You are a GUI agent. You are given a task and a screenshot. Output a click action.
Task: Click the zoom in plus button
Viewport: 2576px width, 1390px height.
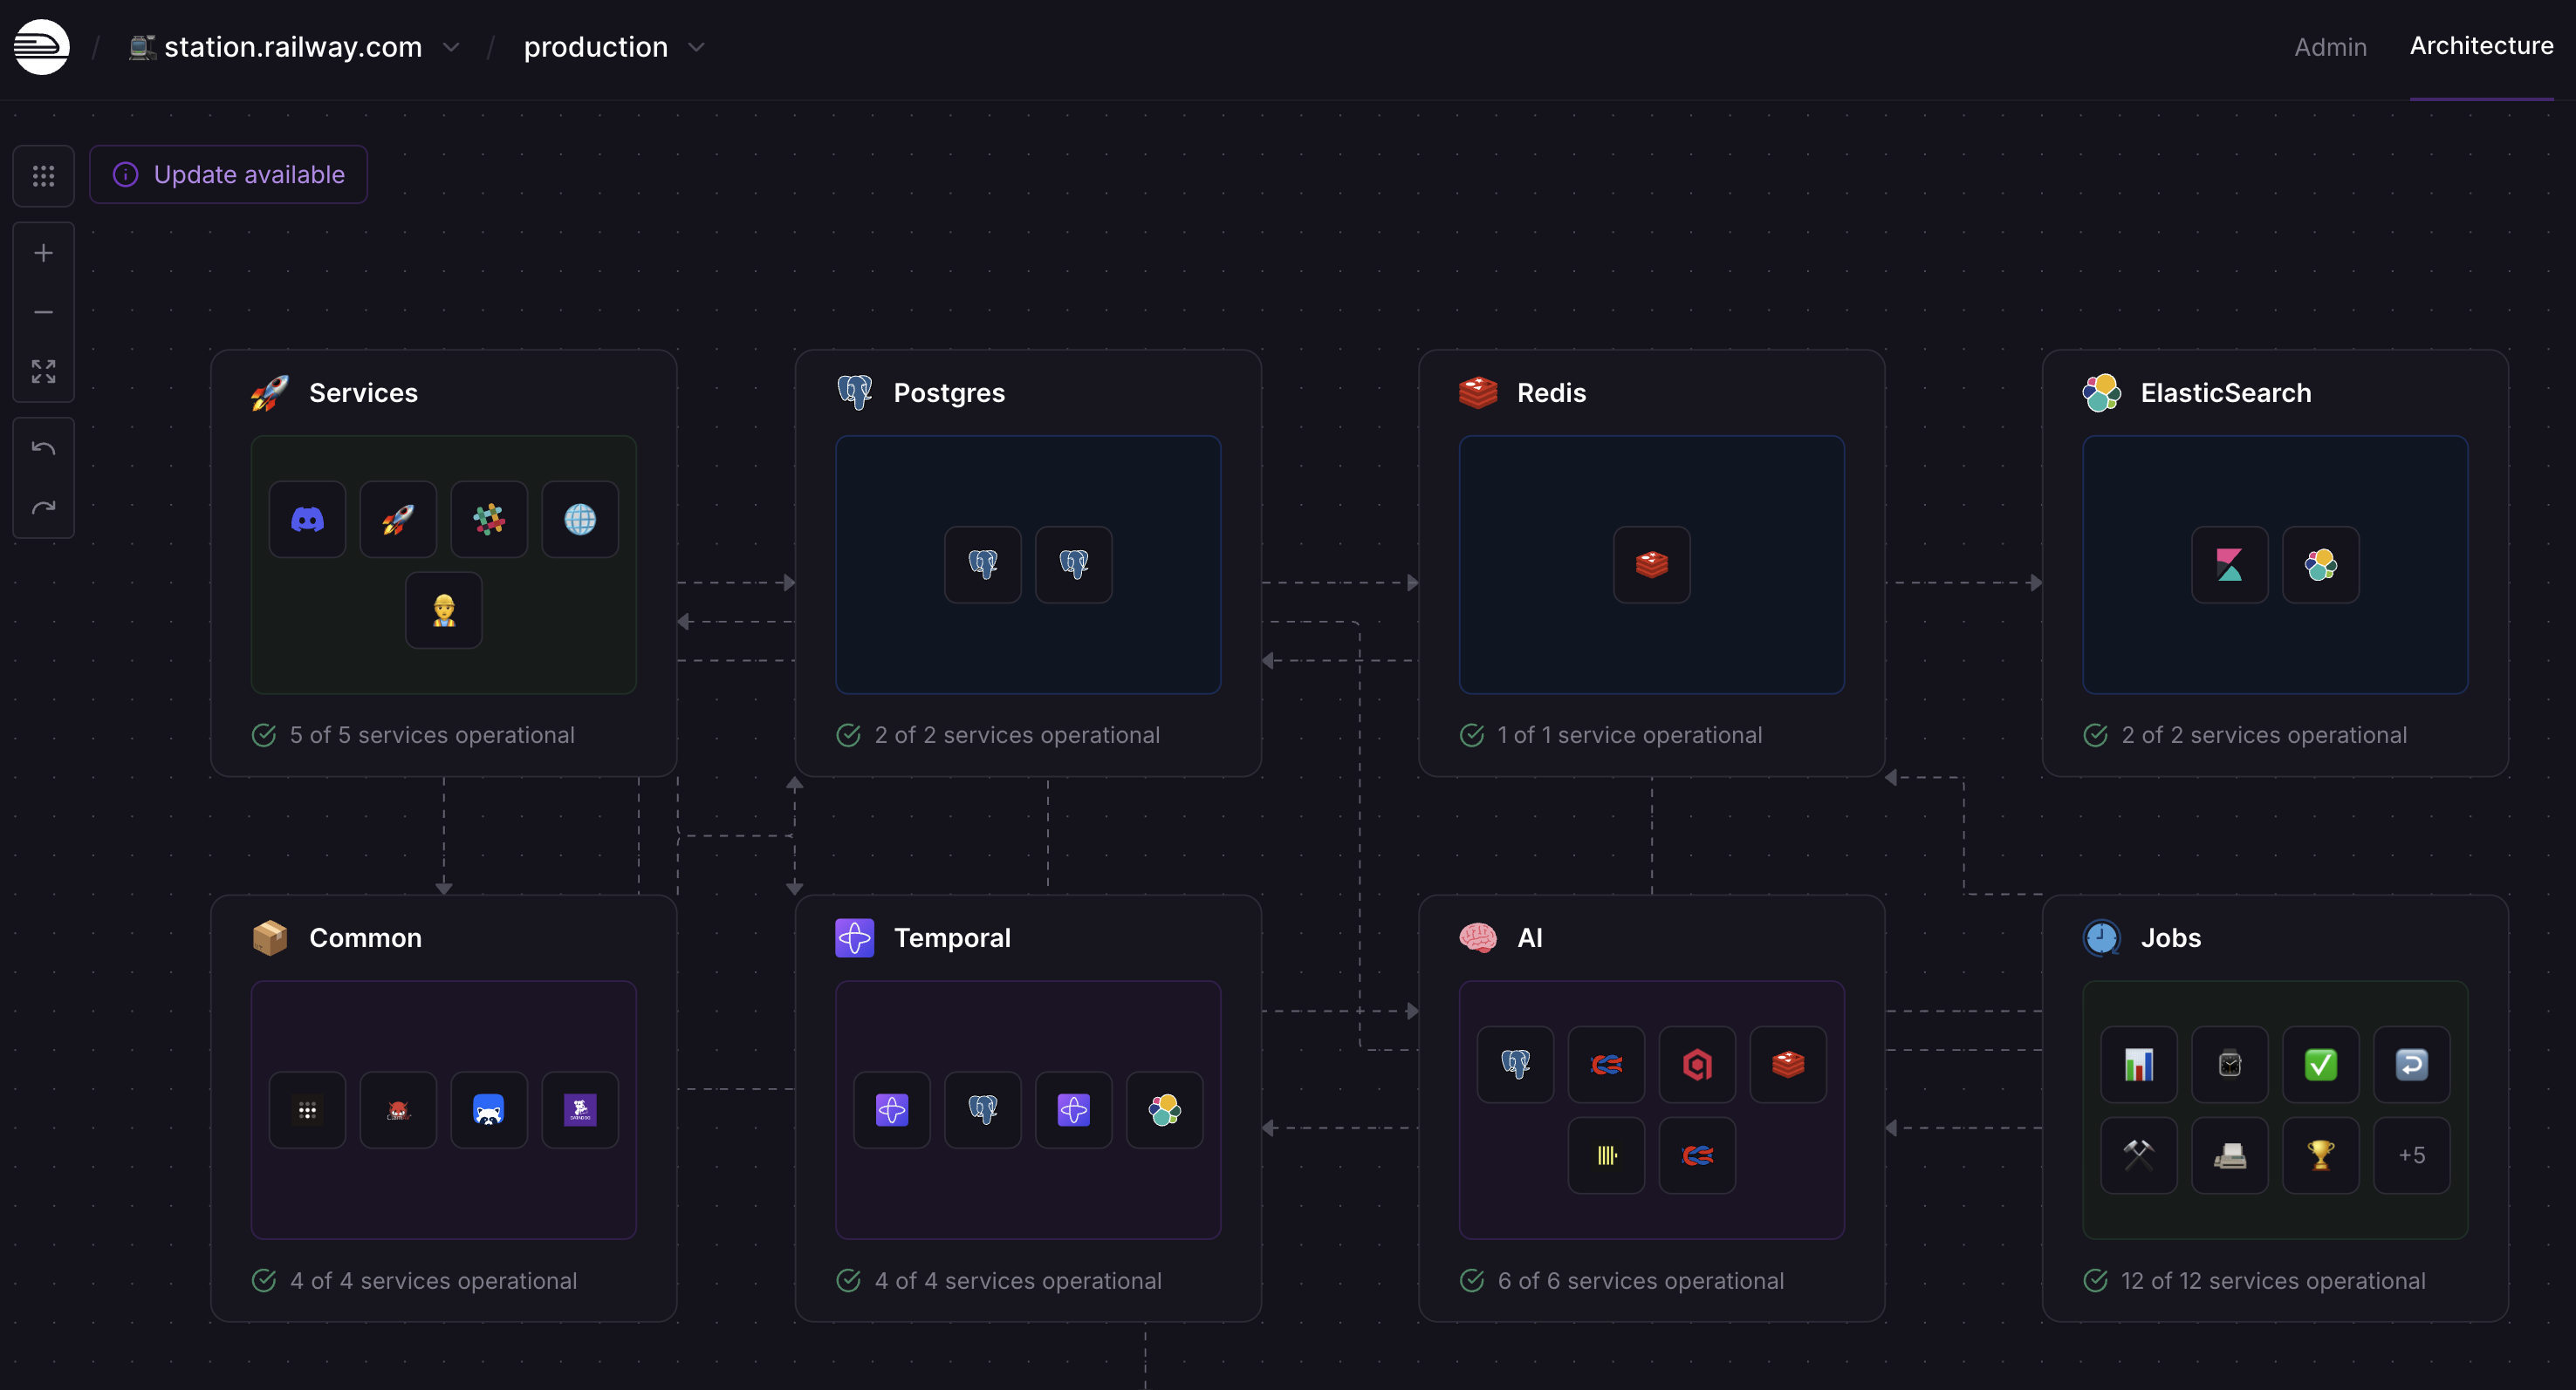coord(43,254)
